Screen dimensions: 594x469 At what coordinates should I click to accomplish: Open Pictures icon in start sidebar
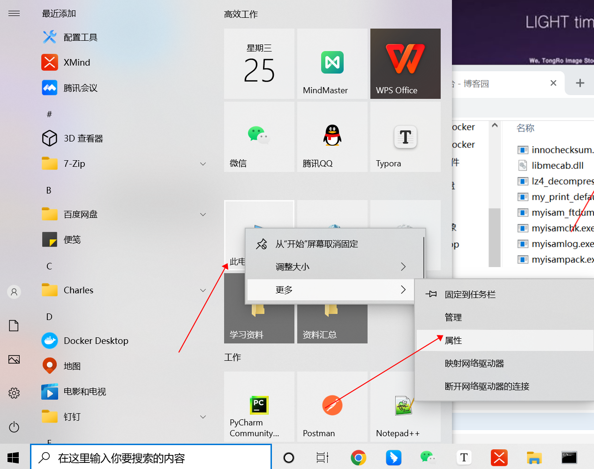point(14,359)
